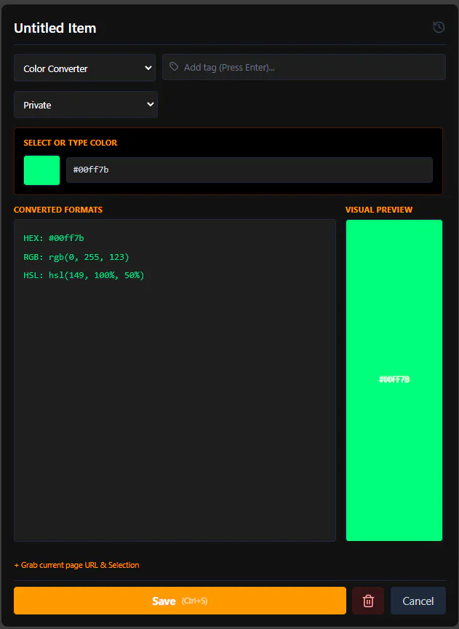Open the Private visibility dropdown

(86, 104)
